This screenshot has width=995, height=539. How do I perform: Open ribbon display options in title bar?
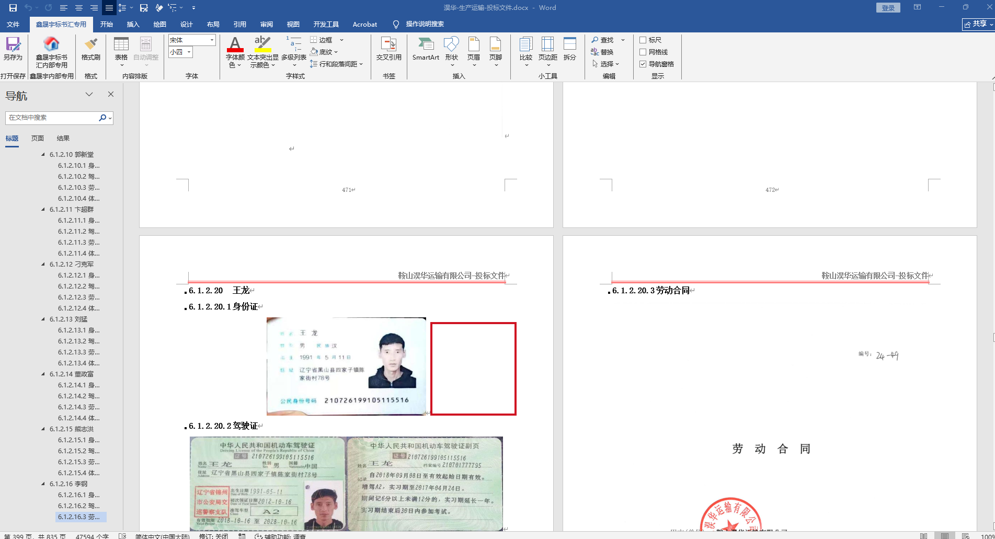[x=917, y=7]
